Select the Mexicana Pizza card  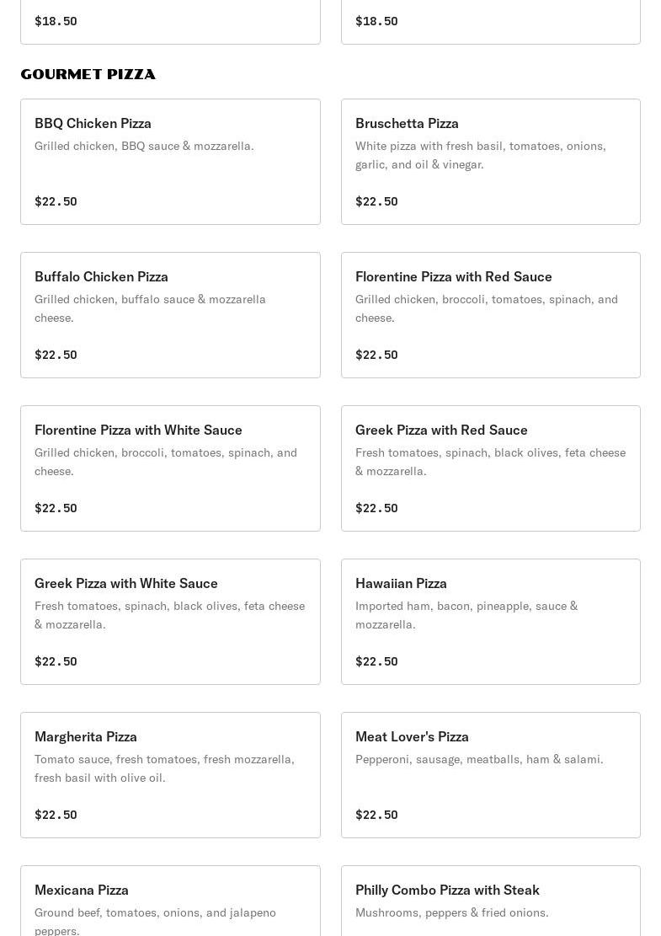[x=170, y=901]
